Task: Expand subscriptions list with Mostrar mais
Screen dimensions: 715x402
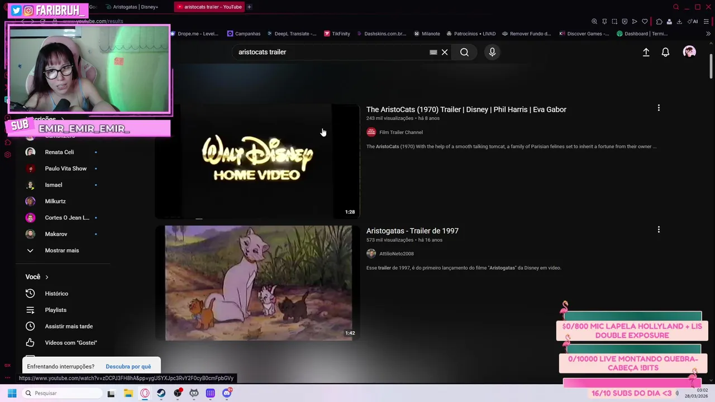Action: 62,250
